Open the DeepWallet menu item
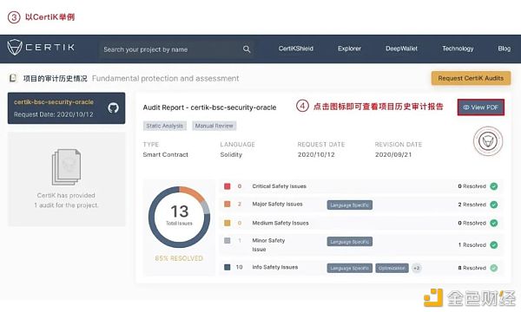 click(401, 49)
